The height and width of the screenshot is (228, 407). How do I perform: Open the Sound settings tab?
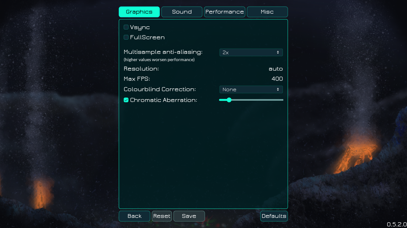(x=182, y=12)
